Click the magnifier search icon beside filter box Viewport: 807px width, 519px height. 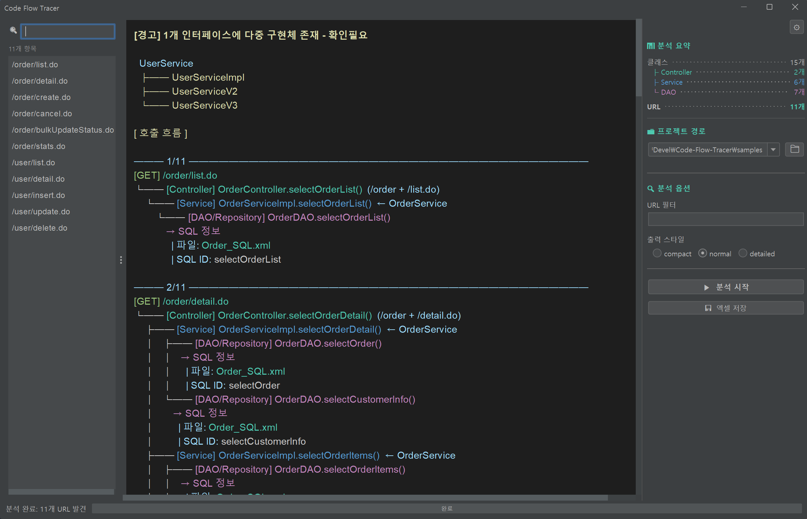coord(13,30)
